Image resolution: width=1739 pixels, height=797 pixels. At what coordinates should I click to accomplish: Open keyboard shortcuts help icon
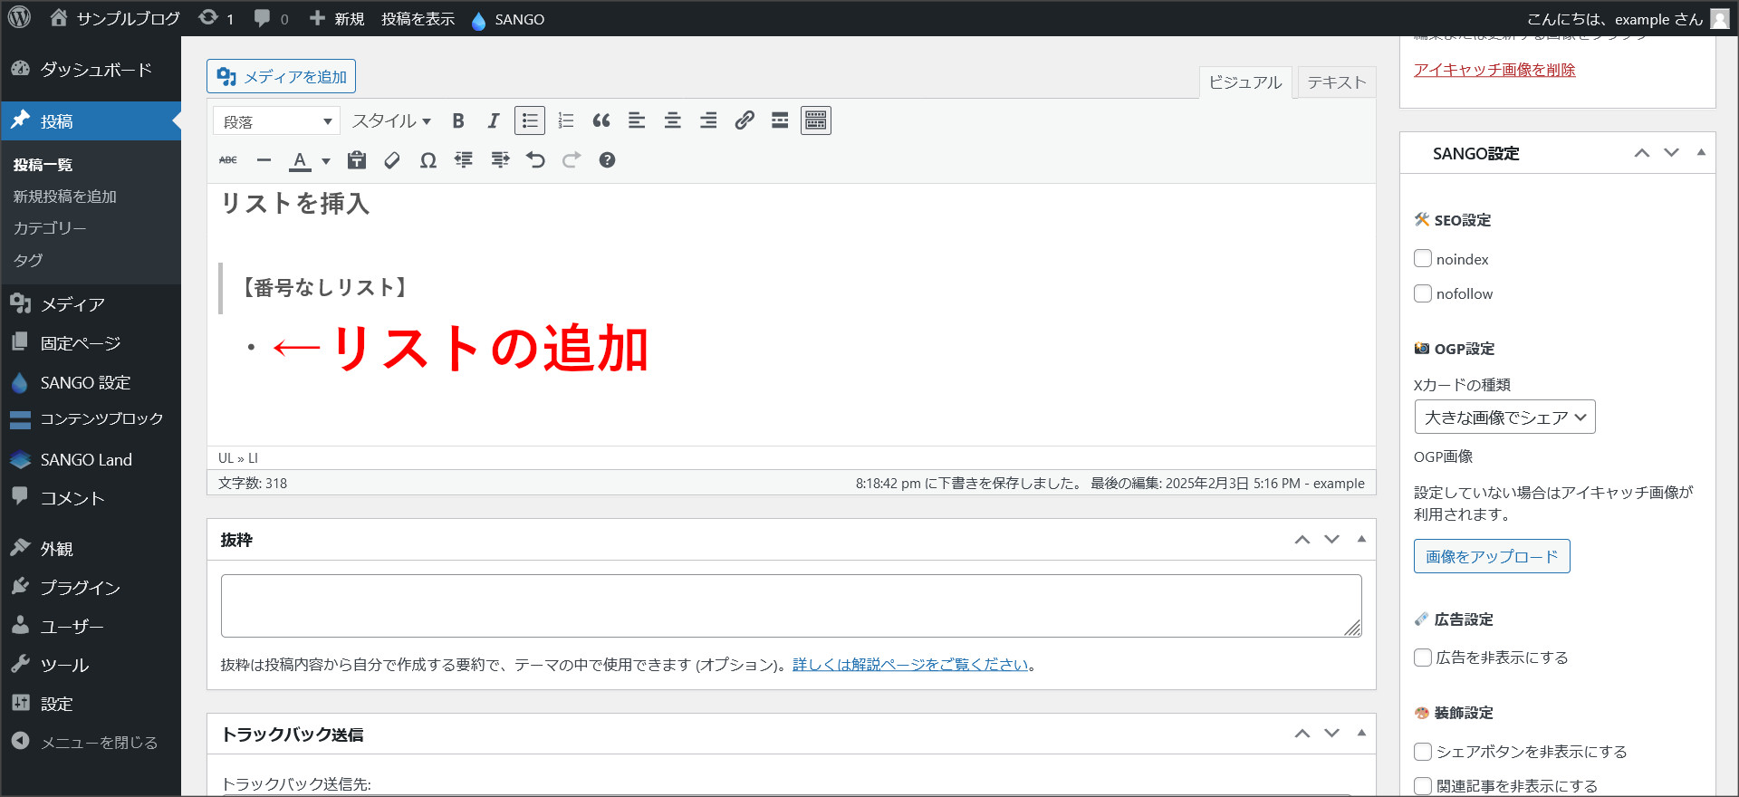pyautogui.click(x=607, y=160)
